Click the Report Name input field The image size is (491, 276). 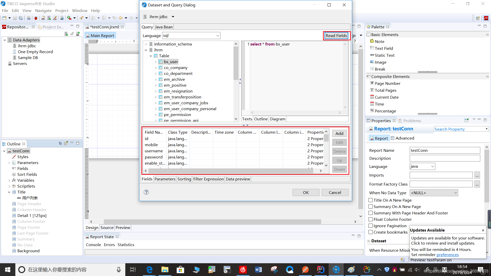coord(445,150)
